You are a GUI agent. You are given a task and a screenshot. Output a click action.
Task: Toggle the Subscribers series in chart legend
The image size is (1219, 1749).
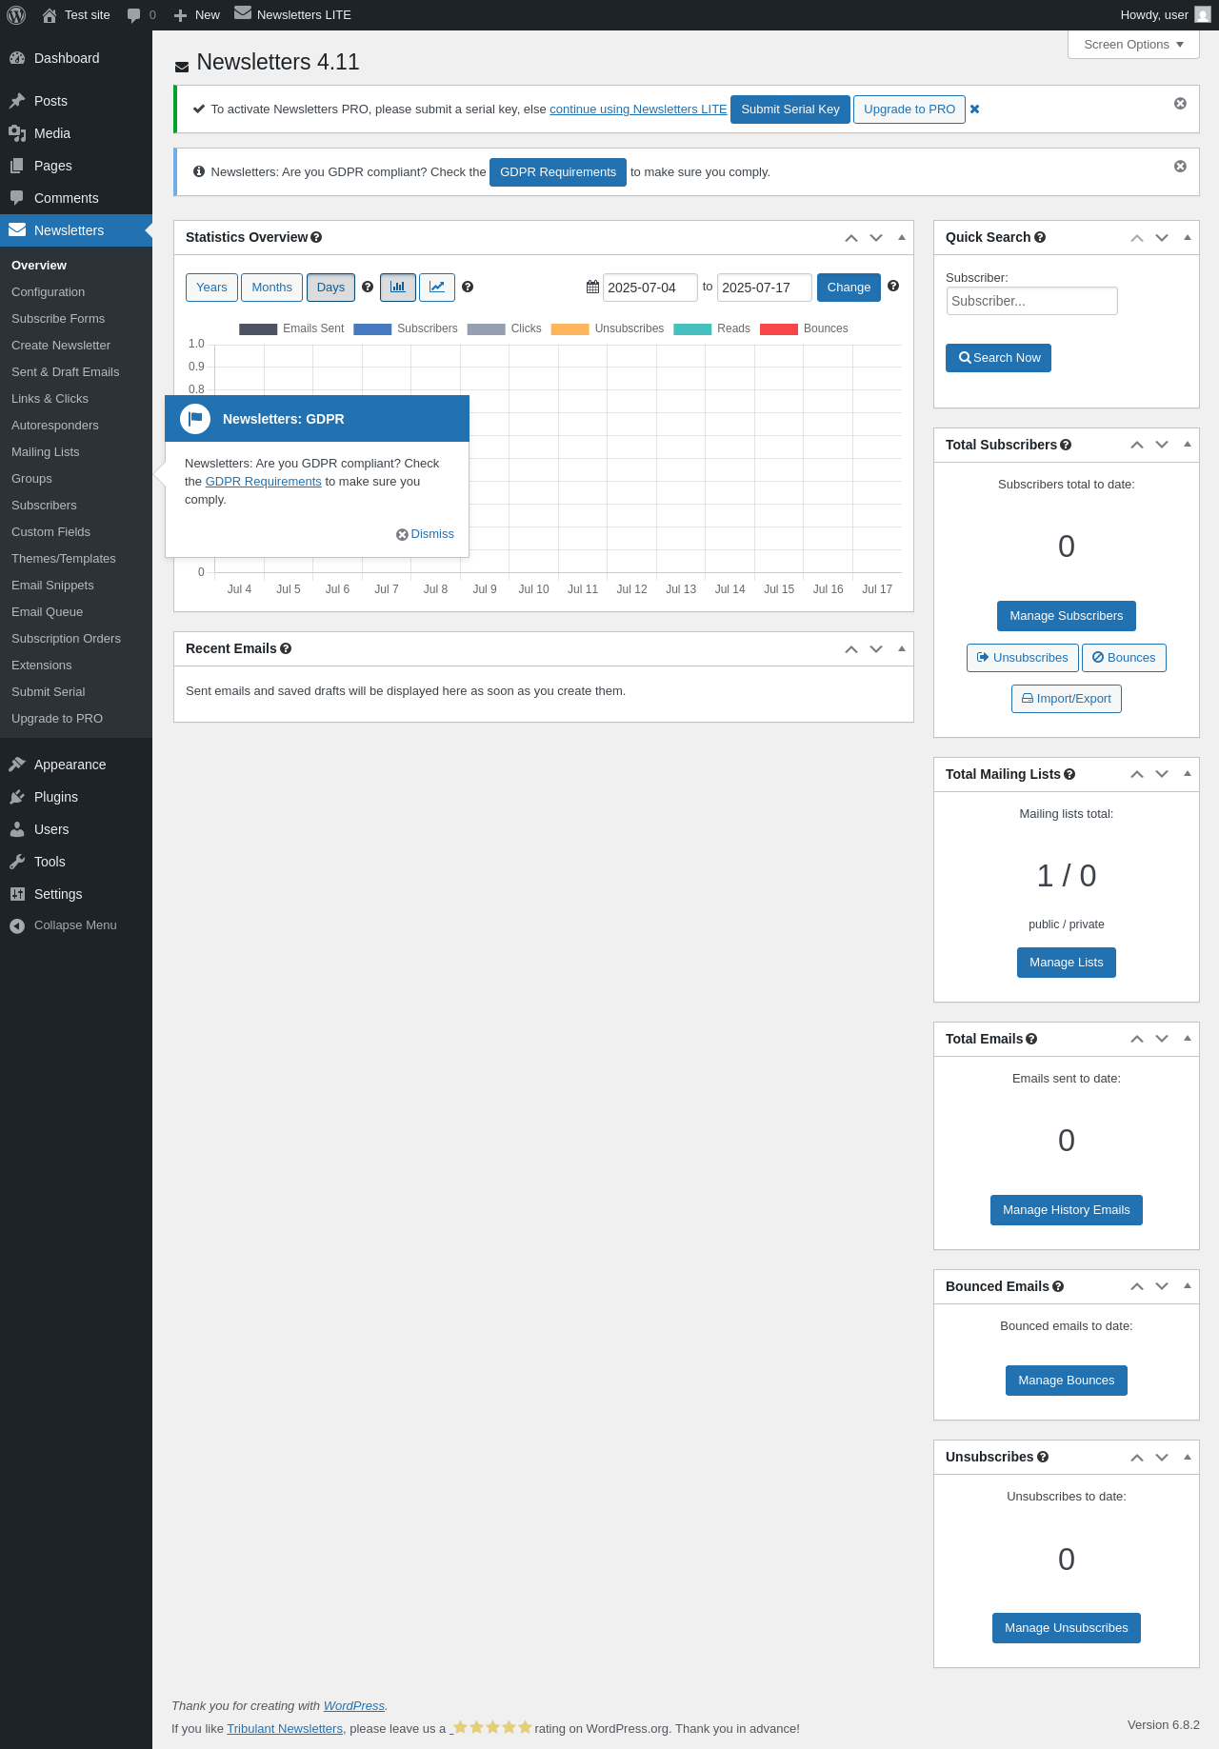(x=406, y=328)
